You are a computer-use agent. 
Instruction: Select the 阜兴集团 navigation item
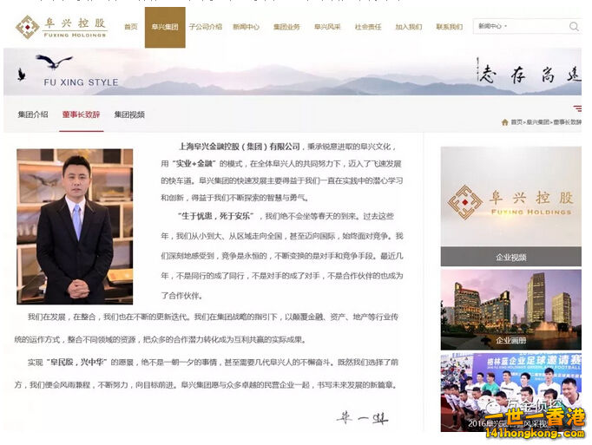click(165, 27)
